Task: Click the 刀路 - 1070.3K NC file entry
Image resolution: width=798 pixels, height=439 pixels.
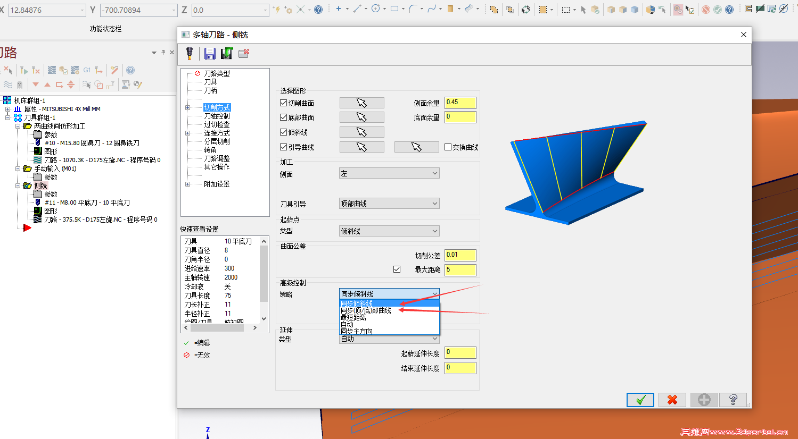Action: 102,160
